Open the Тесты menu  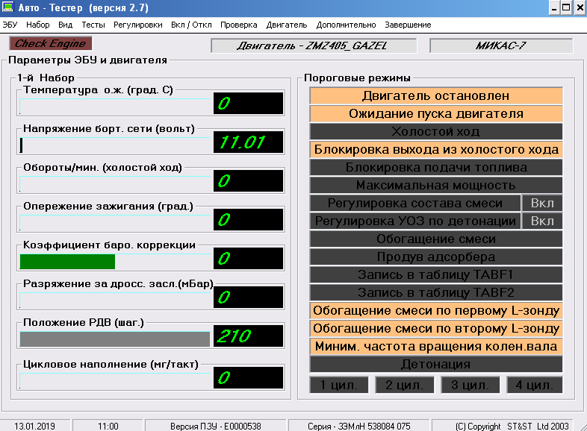[x=93, y=25]
